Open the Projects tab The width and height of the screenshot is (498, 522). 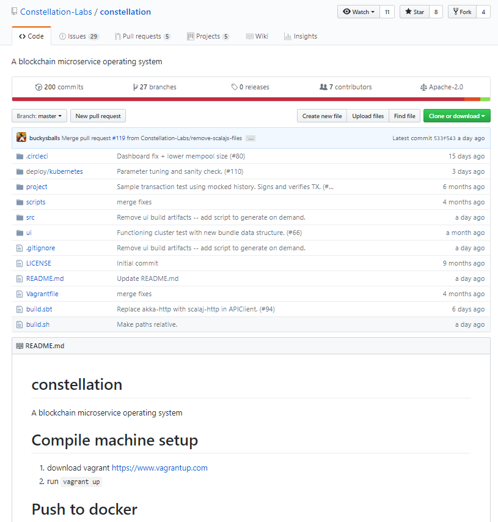[208, 36]
